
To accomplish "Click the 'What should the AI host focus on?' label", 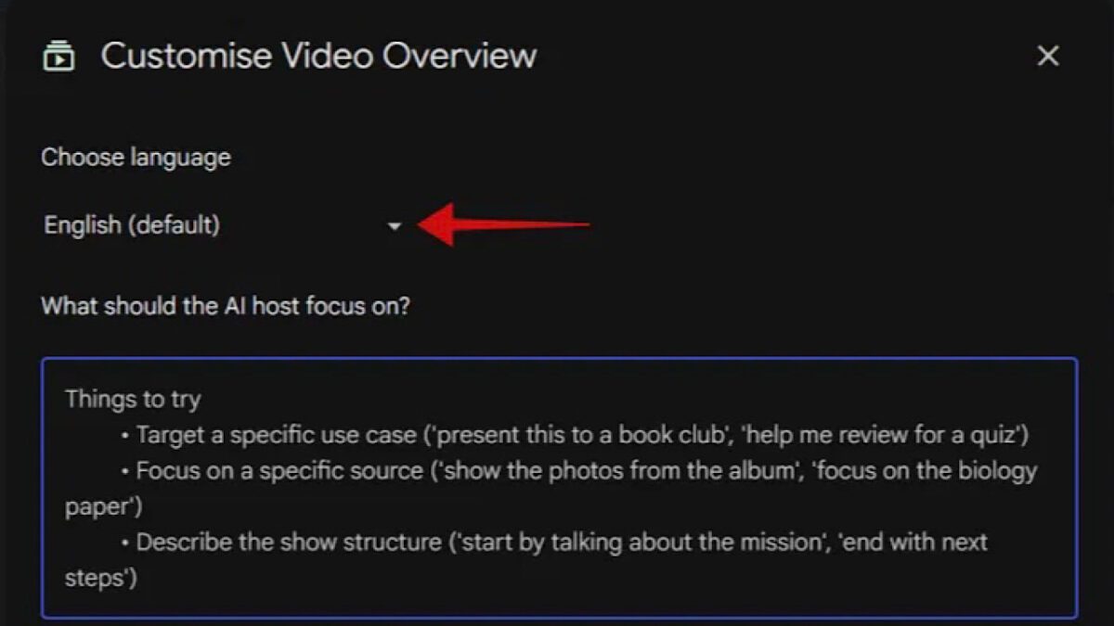I will point(226,306).
